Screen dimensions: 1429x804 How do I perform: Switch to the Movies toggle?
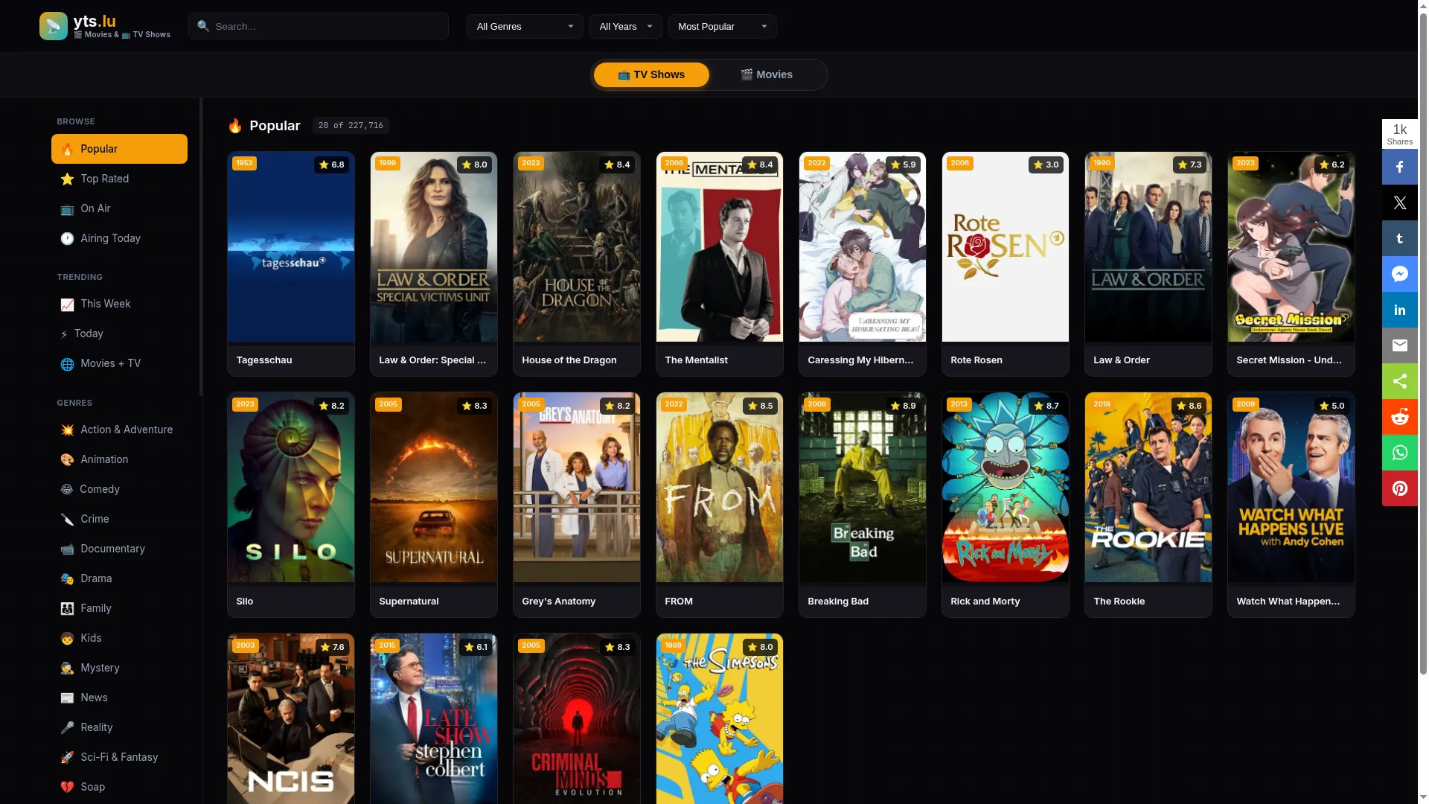click(x=767, y=74)
